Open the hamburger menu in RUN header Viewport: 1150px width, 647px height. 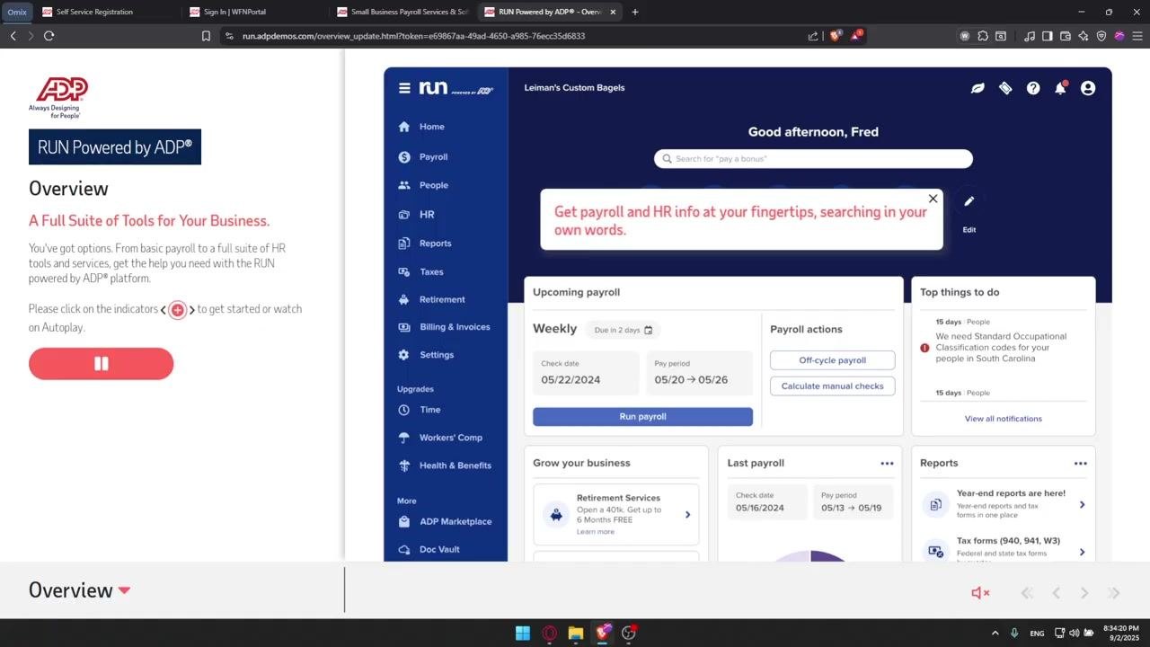(404, 88)
